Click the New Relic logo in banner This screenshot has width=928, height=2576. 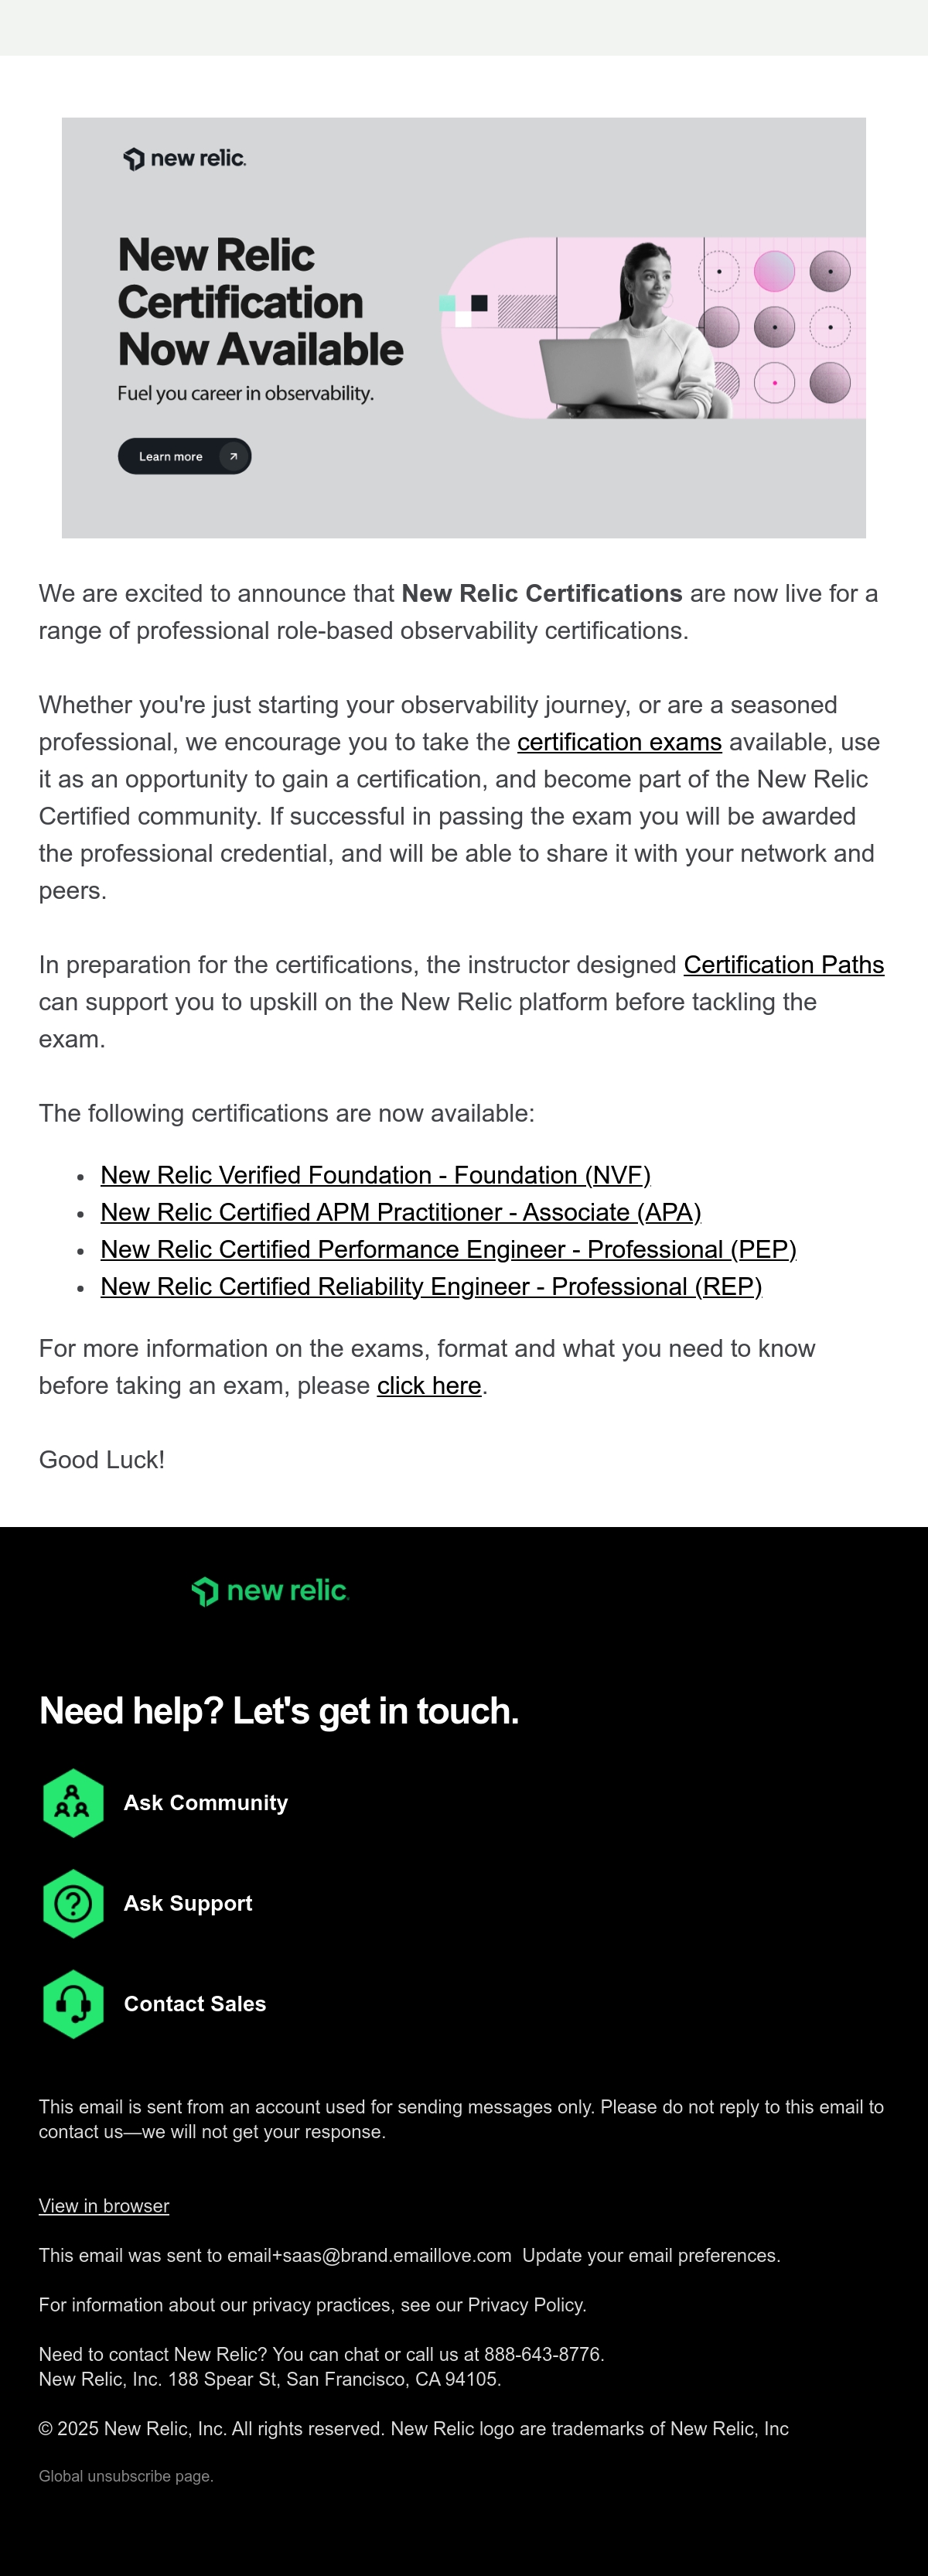point(185,158)
